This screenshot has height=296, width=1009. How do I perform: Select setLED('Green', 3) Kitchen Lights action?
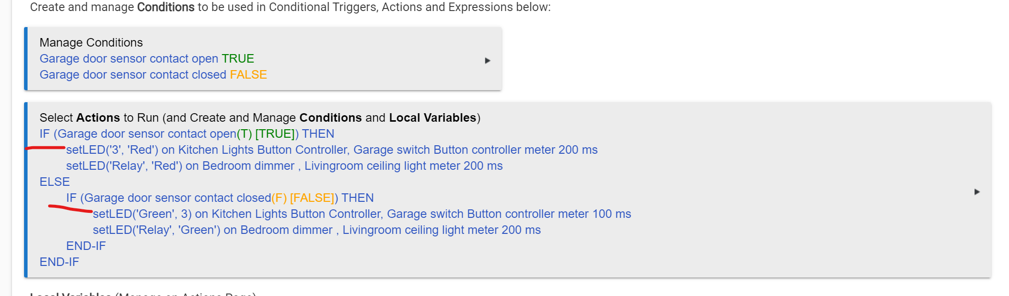[x=362, y=214]
